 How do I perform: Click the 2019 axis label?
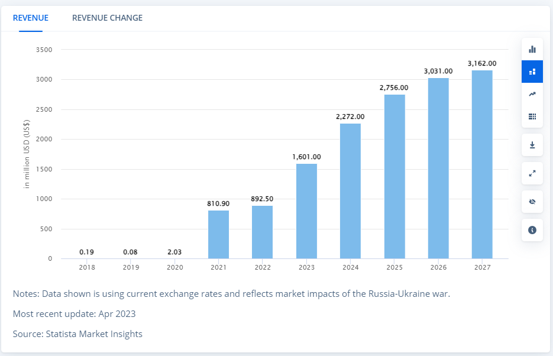pyautogui.click(x=131, y=267)
